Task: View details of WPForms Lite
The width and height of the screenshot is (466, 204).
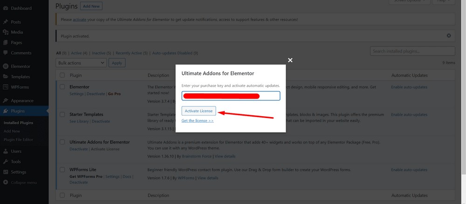Action: point(208,178)
